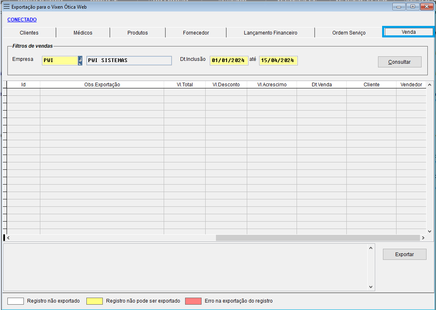Focus the start date field 01/01/2024
Image resolution: width=436 pixels, height=310 pixels.
point(229,60)
